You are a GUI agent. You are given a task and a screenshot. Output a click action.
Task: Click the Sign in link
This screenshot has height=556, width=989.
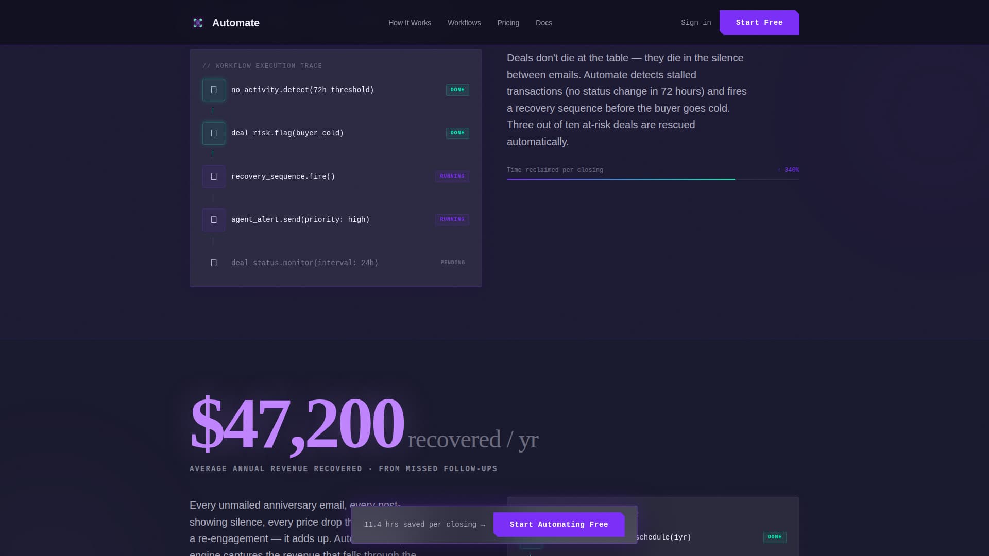click(x=696, y=23)
